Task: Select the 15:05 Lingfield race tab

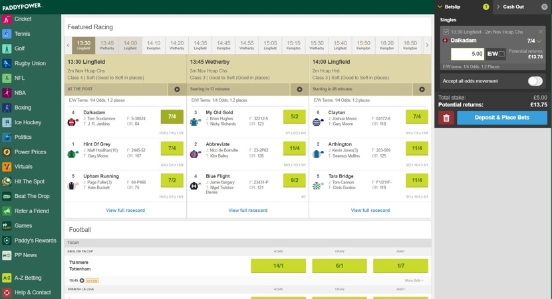Action: (271, 45)
